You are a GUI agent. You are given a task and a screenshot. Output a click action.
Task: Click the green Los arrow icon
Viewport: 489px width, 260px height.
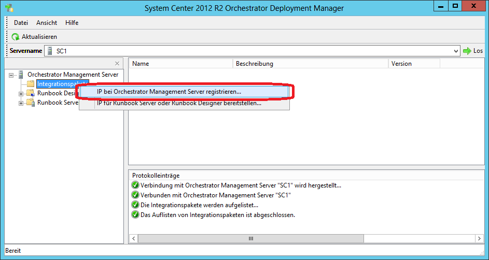(x=467, y=51)
